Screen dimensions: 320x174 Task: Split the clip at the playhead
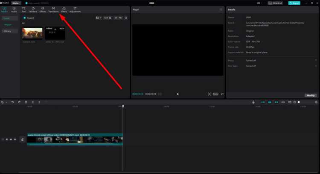click(26, 102)
